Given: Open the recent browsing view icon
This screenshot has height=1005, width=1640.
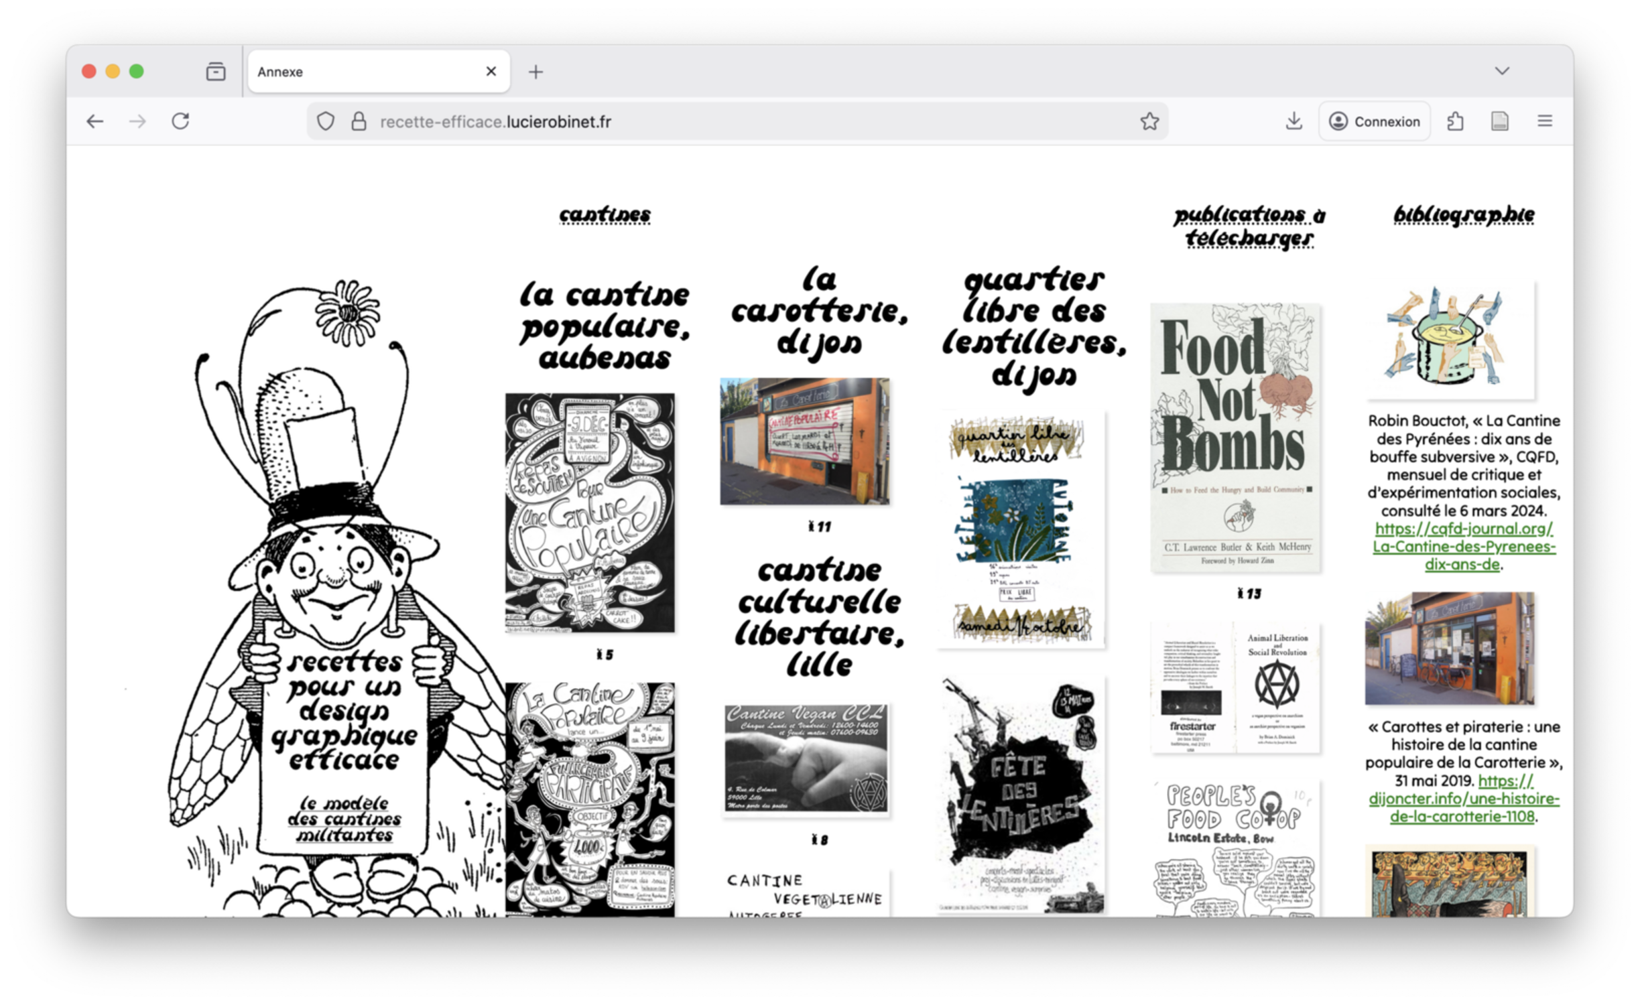Looking at the screenshot, I should click(x=216, y=72).
